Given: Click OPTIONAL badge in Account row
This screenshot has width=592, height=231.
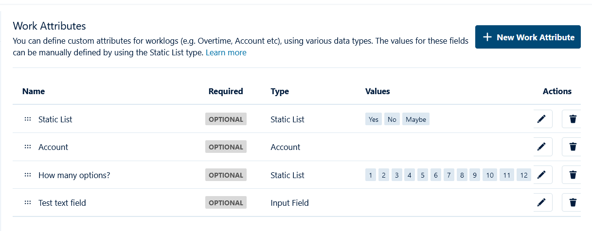Looking at the screenshot, I should (226, 147).
